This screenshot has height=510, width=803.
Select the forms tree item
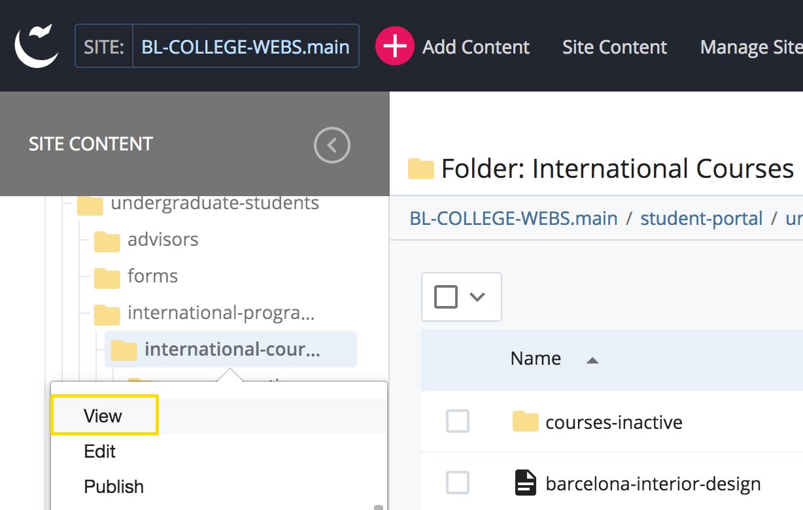click(x=153, y=276)
